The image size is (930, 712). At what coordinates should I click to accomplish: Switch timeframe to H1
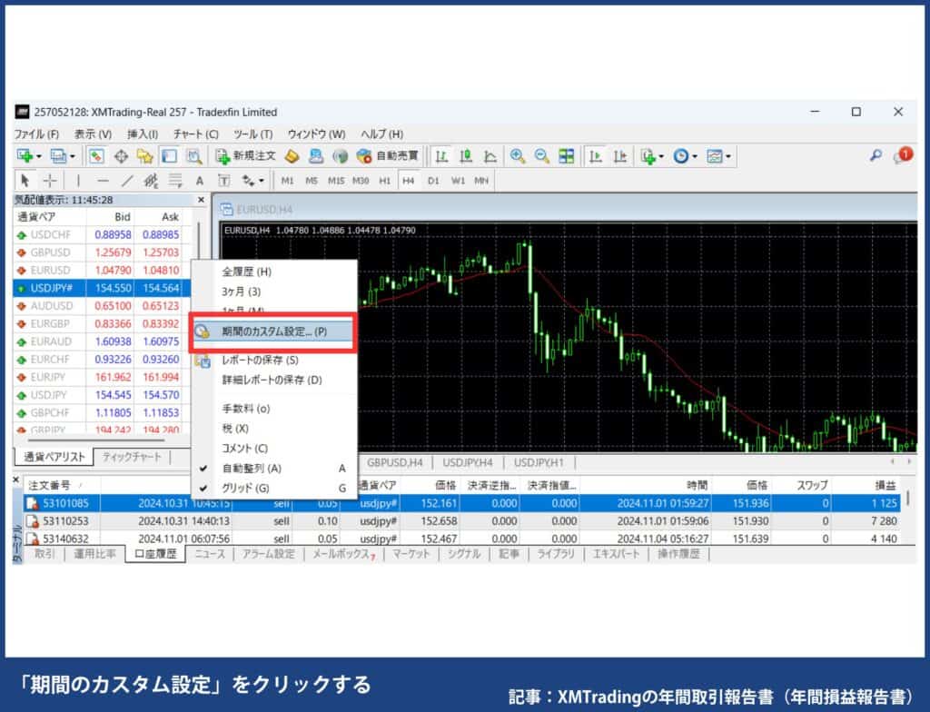(385, 181)
